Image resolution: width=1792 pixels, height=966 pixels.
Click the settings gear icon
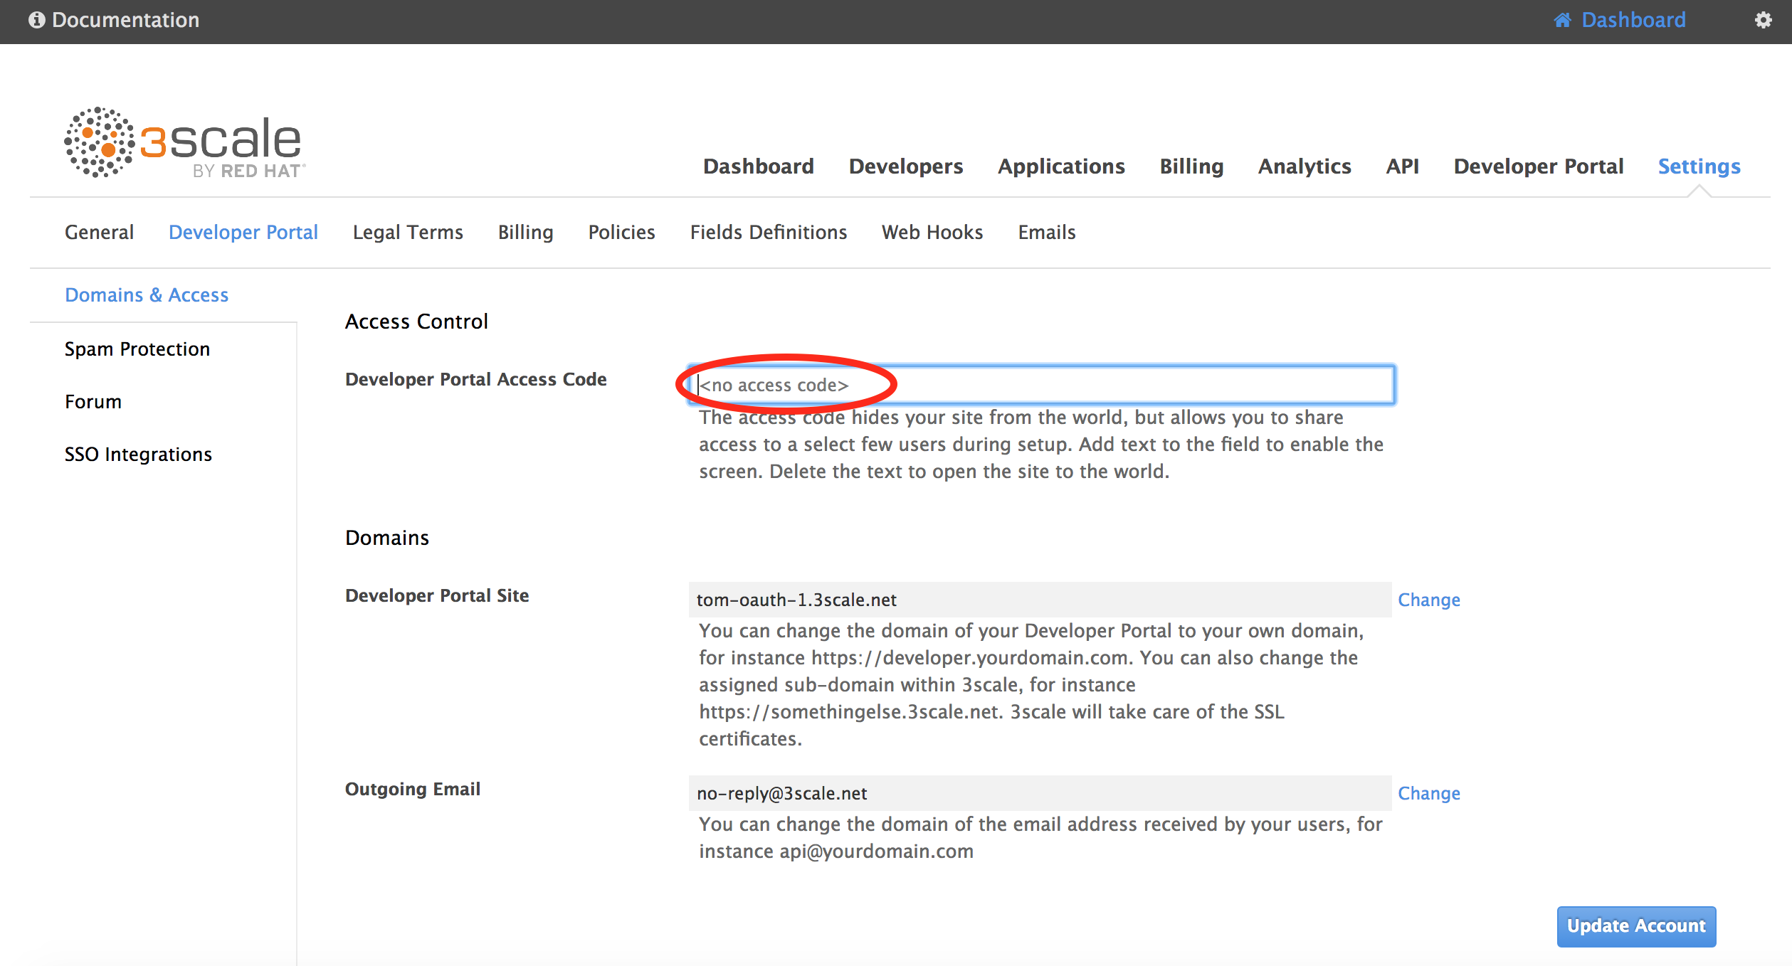(1763, 20)
